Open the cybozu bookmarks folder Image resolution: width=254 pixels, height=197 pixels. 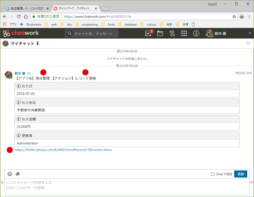pos(148,24)
